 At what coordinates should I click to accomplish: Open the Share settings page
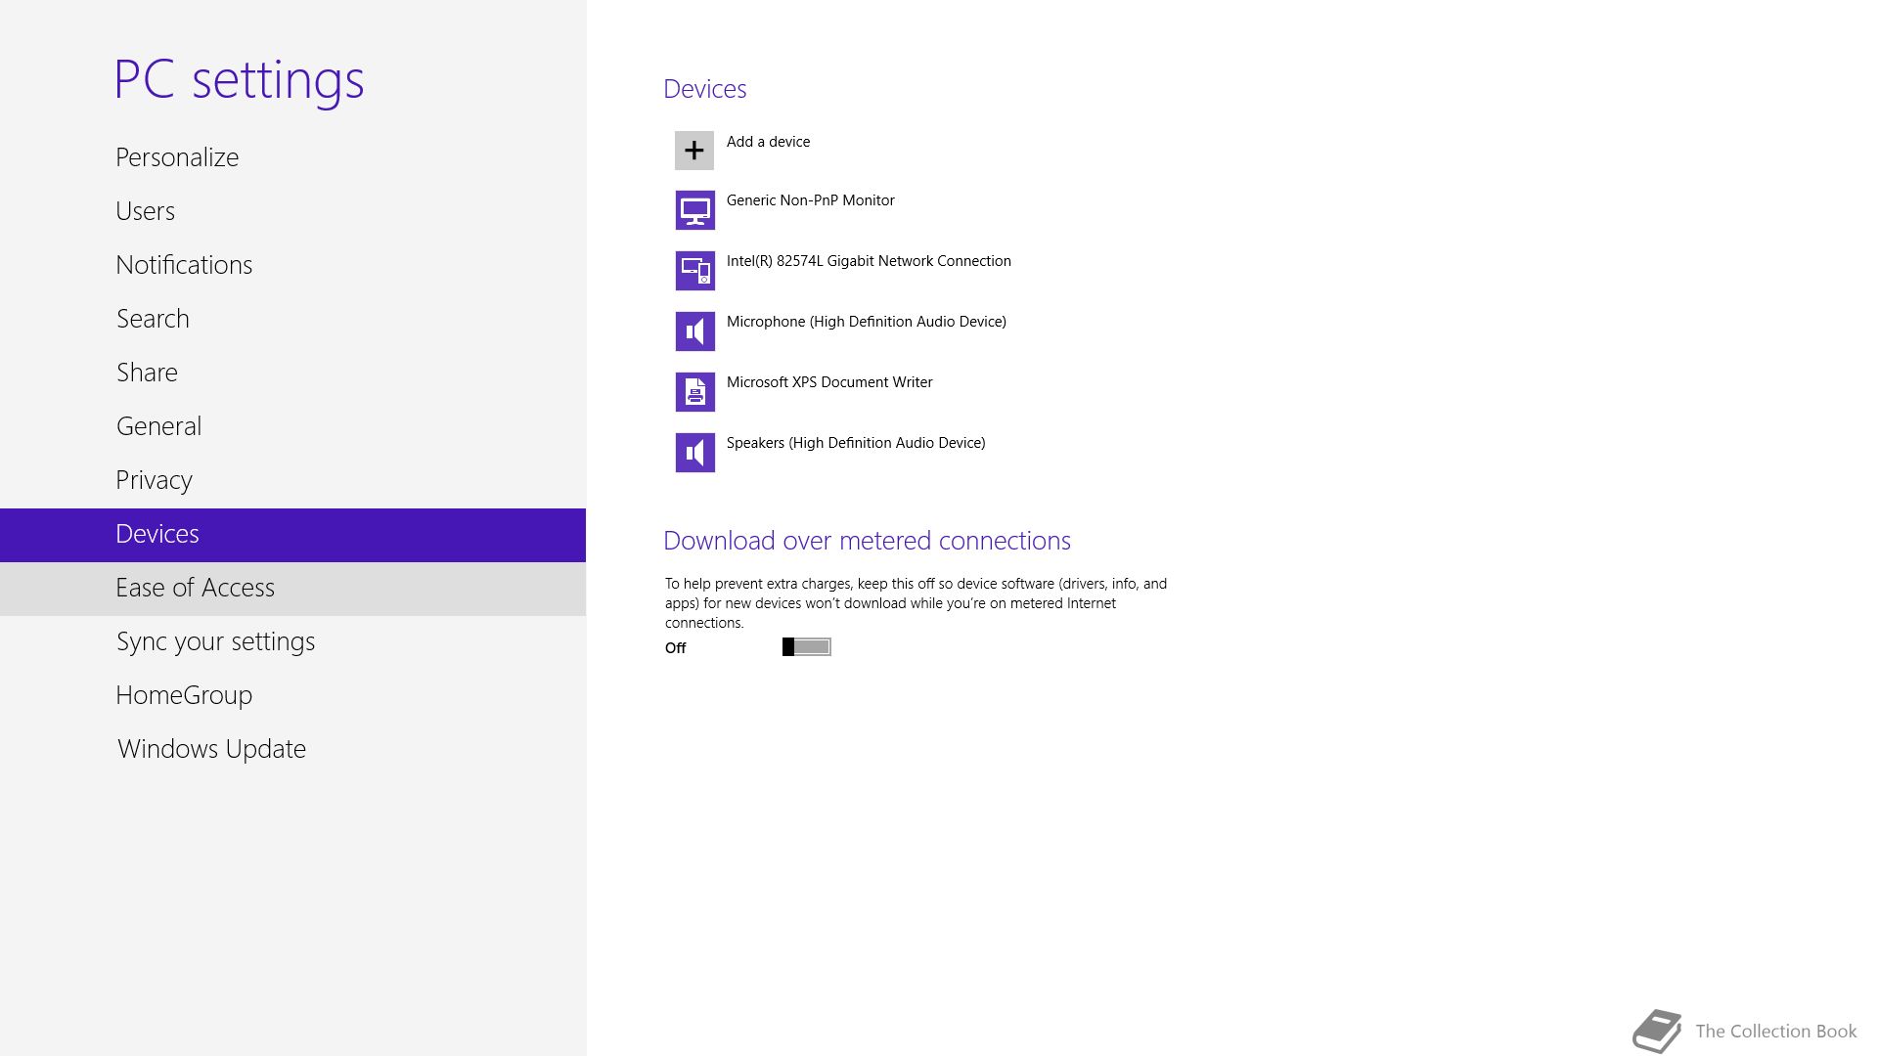(147, 373)
